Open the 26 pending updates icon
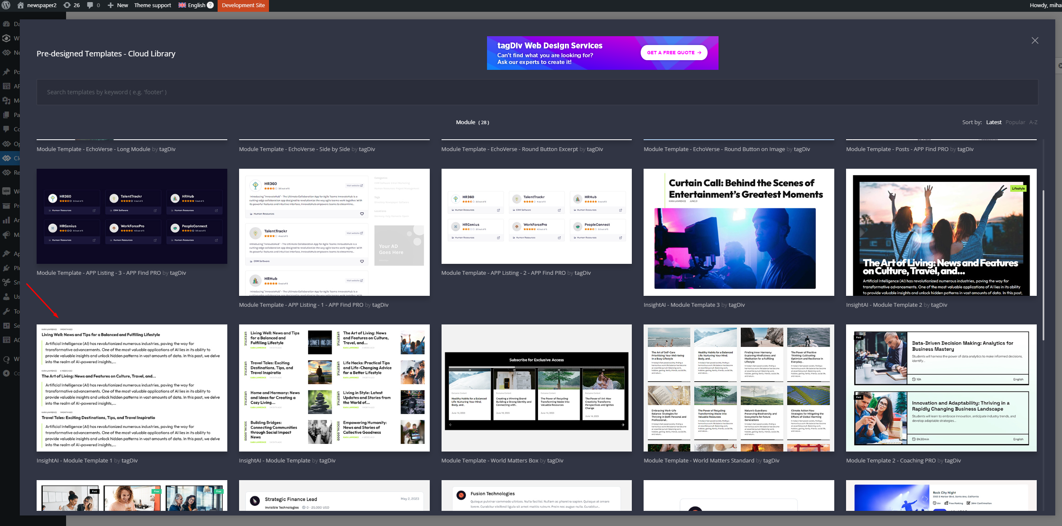1062x526 pixels. coord(72,5)
